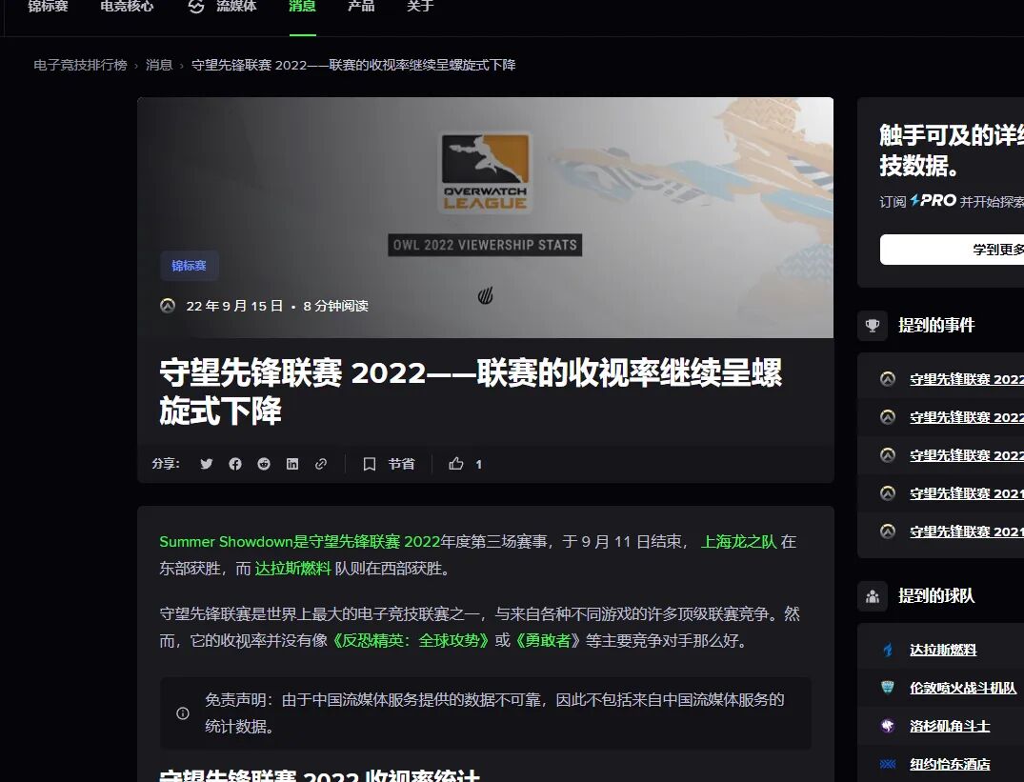Click the date text 22 年 9 月 15 日

click(234, 306)
